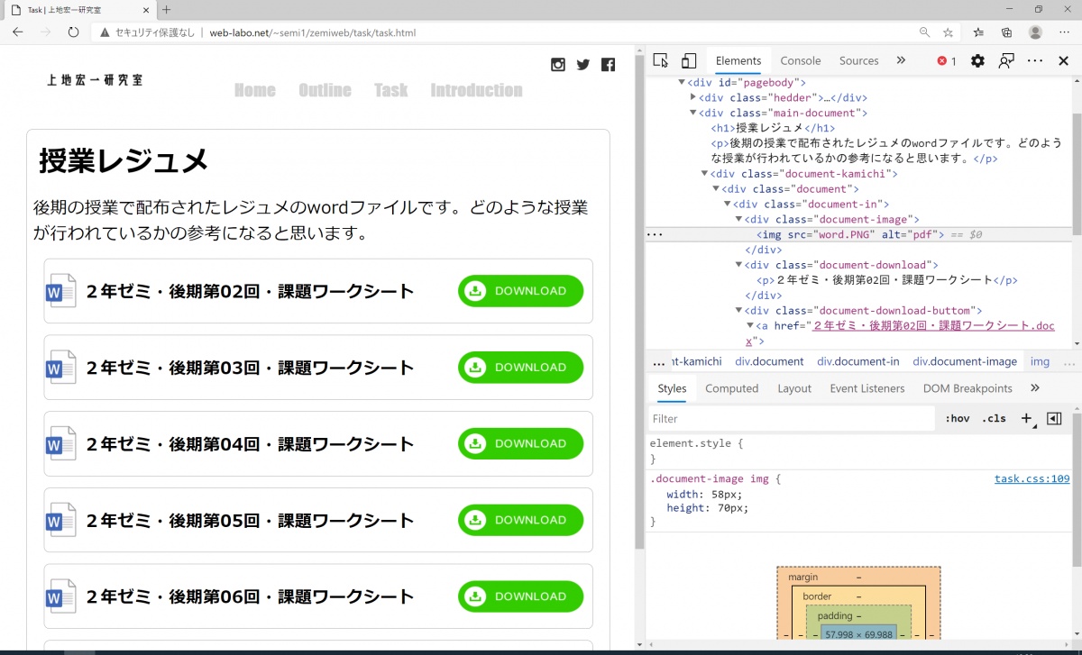Open the browser profile avatar

click(x=1036, y=32)
